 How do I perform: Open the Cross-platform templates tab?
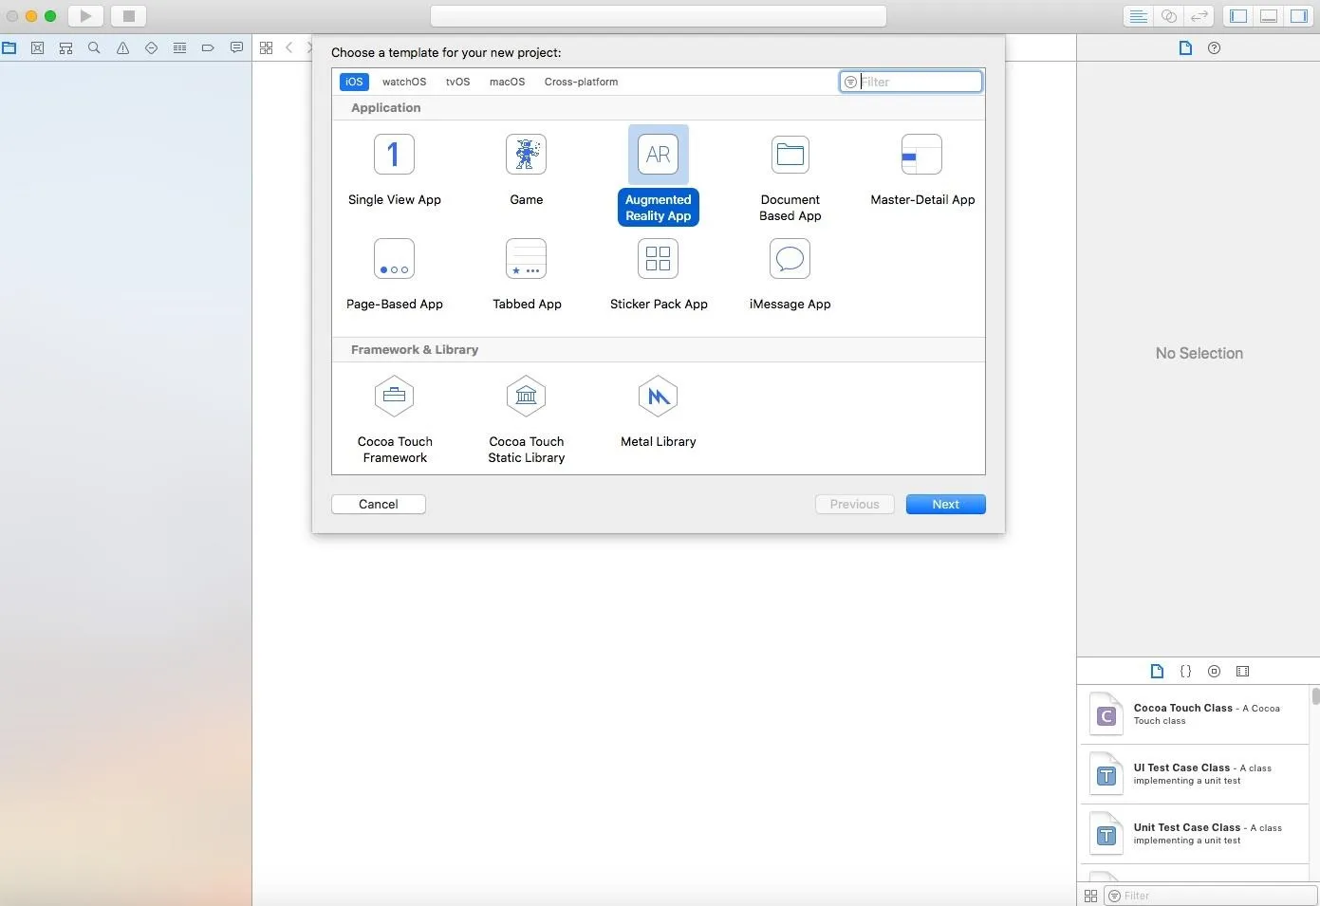pos(581,82)
